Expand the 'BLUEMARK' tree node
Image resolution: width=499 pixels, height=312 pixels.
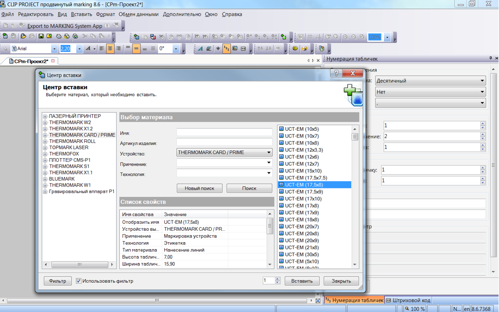click(45, 179)
